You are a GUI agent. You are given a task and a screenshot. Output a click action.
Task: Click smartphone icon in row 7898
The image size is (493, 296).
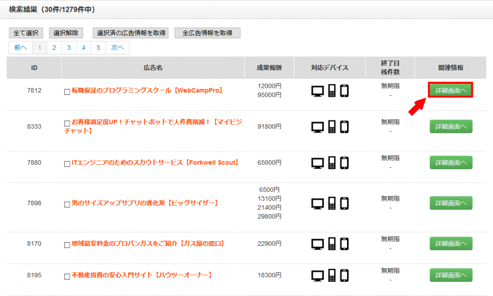pos(345,204)
